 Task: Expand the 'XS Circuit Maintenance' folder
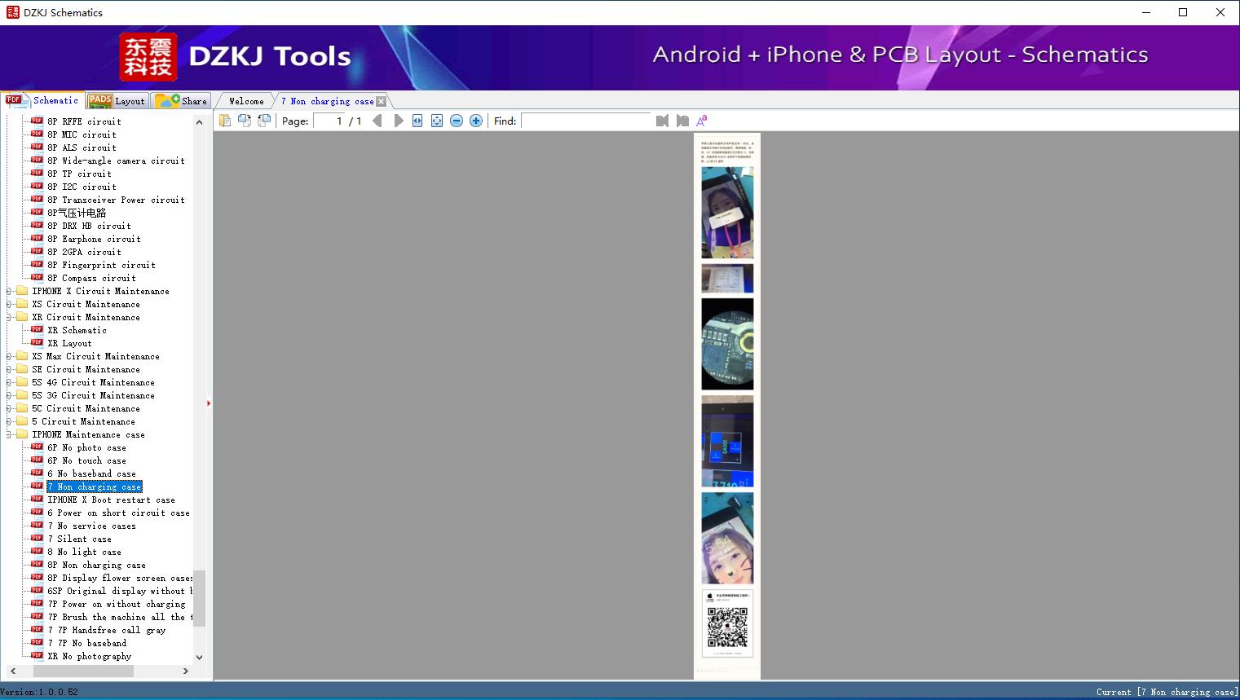(9, 304)
